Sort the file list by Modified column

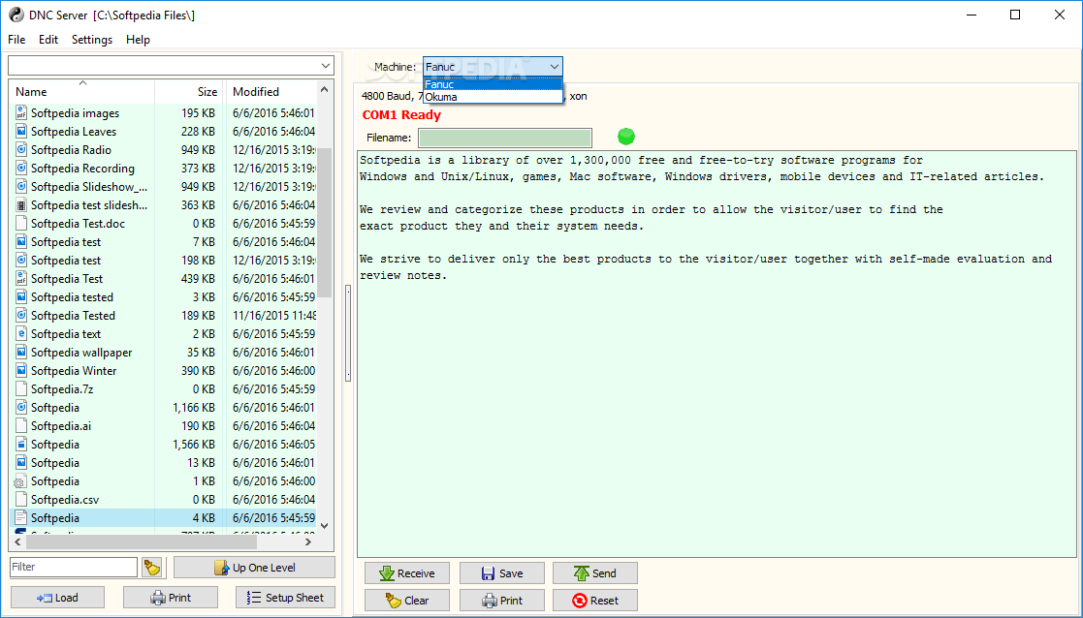click(271, 92)
